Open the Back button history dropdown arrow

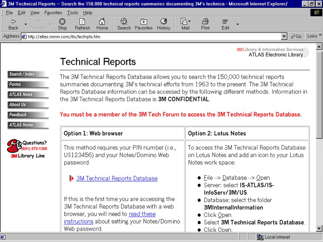26,24
